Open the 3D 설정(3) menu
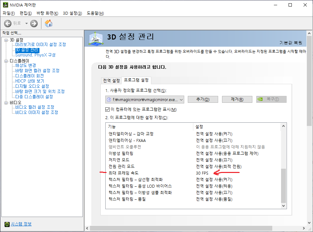The height and width of the screenshot is (232, 313). 72,13
